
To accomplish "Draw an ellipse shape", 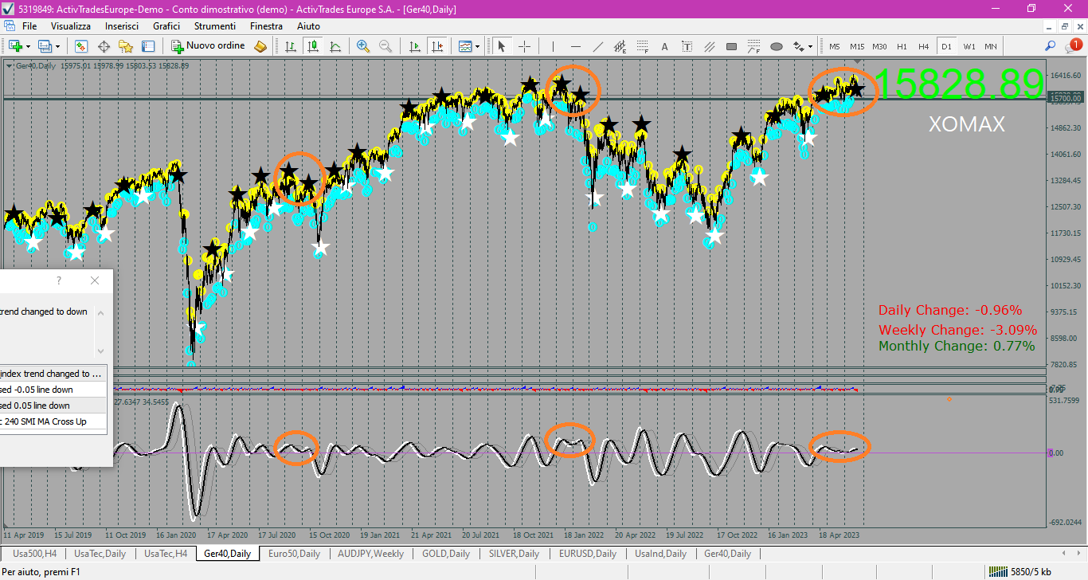I will tap(777, 46).
